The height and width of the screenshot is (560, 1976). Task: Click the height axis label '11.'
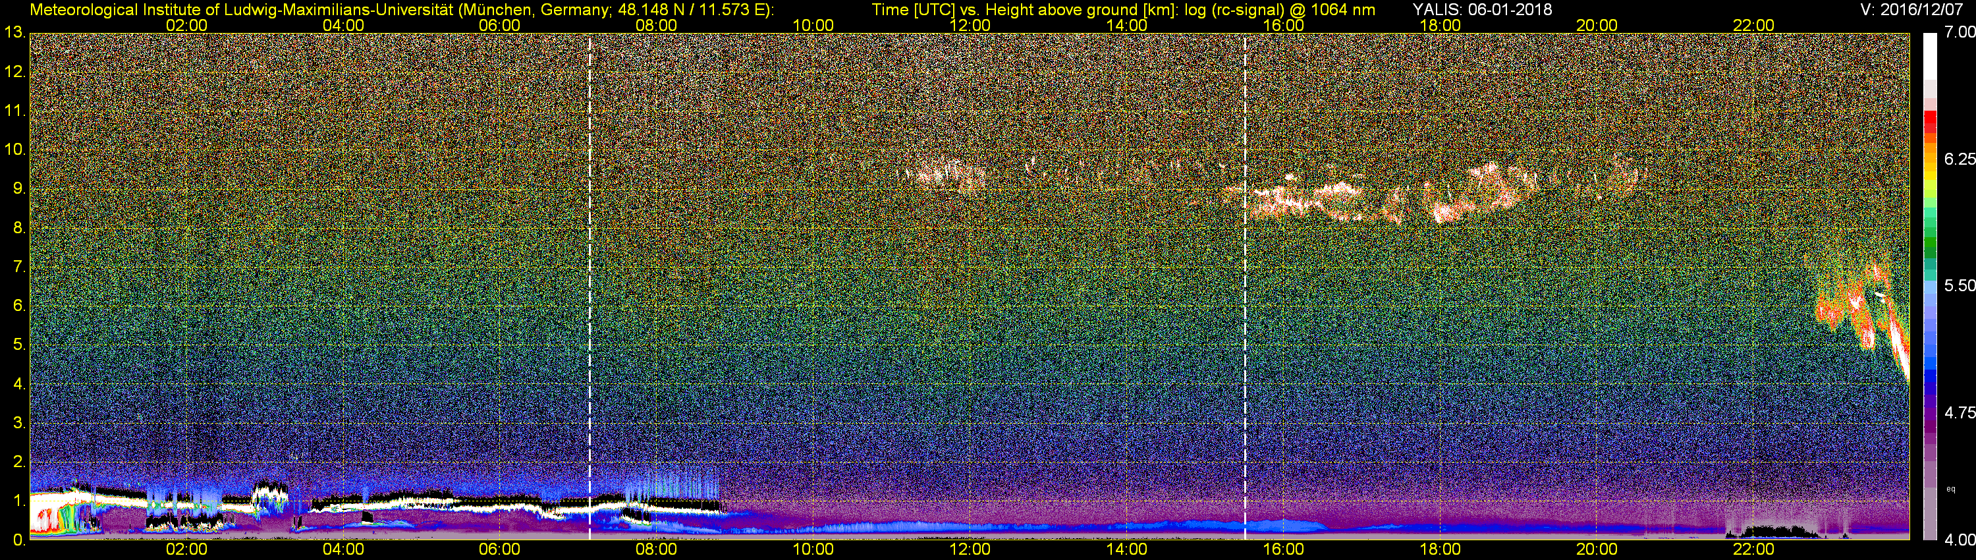point(15,111)
